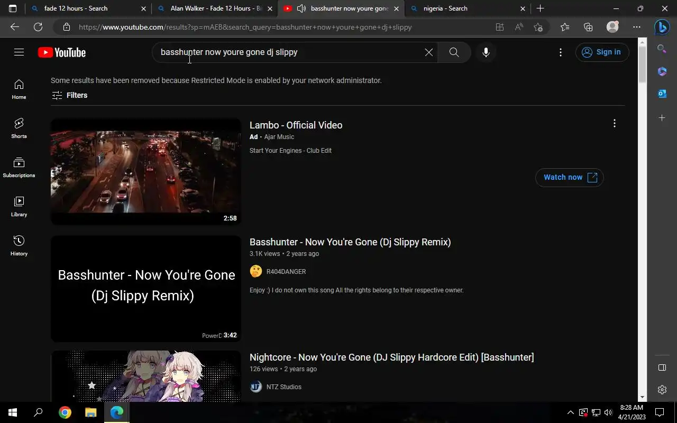Open search Filters panel

pos(69,95)
